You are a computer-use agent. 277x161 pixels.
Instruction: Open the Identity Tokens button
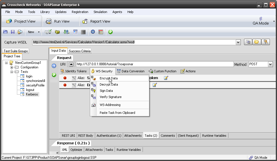pyautogui.click(x=73, y=71)
